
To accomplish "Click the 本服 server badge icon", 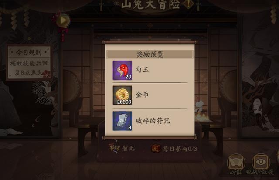I will tap(114, 148).
